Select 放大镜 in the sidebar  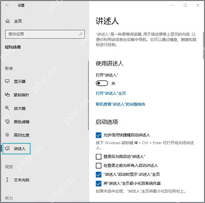tap(20, 108)
